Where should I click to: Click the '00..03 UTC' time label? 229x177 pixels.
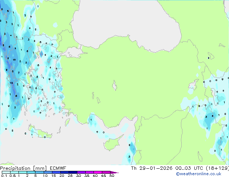189,168
